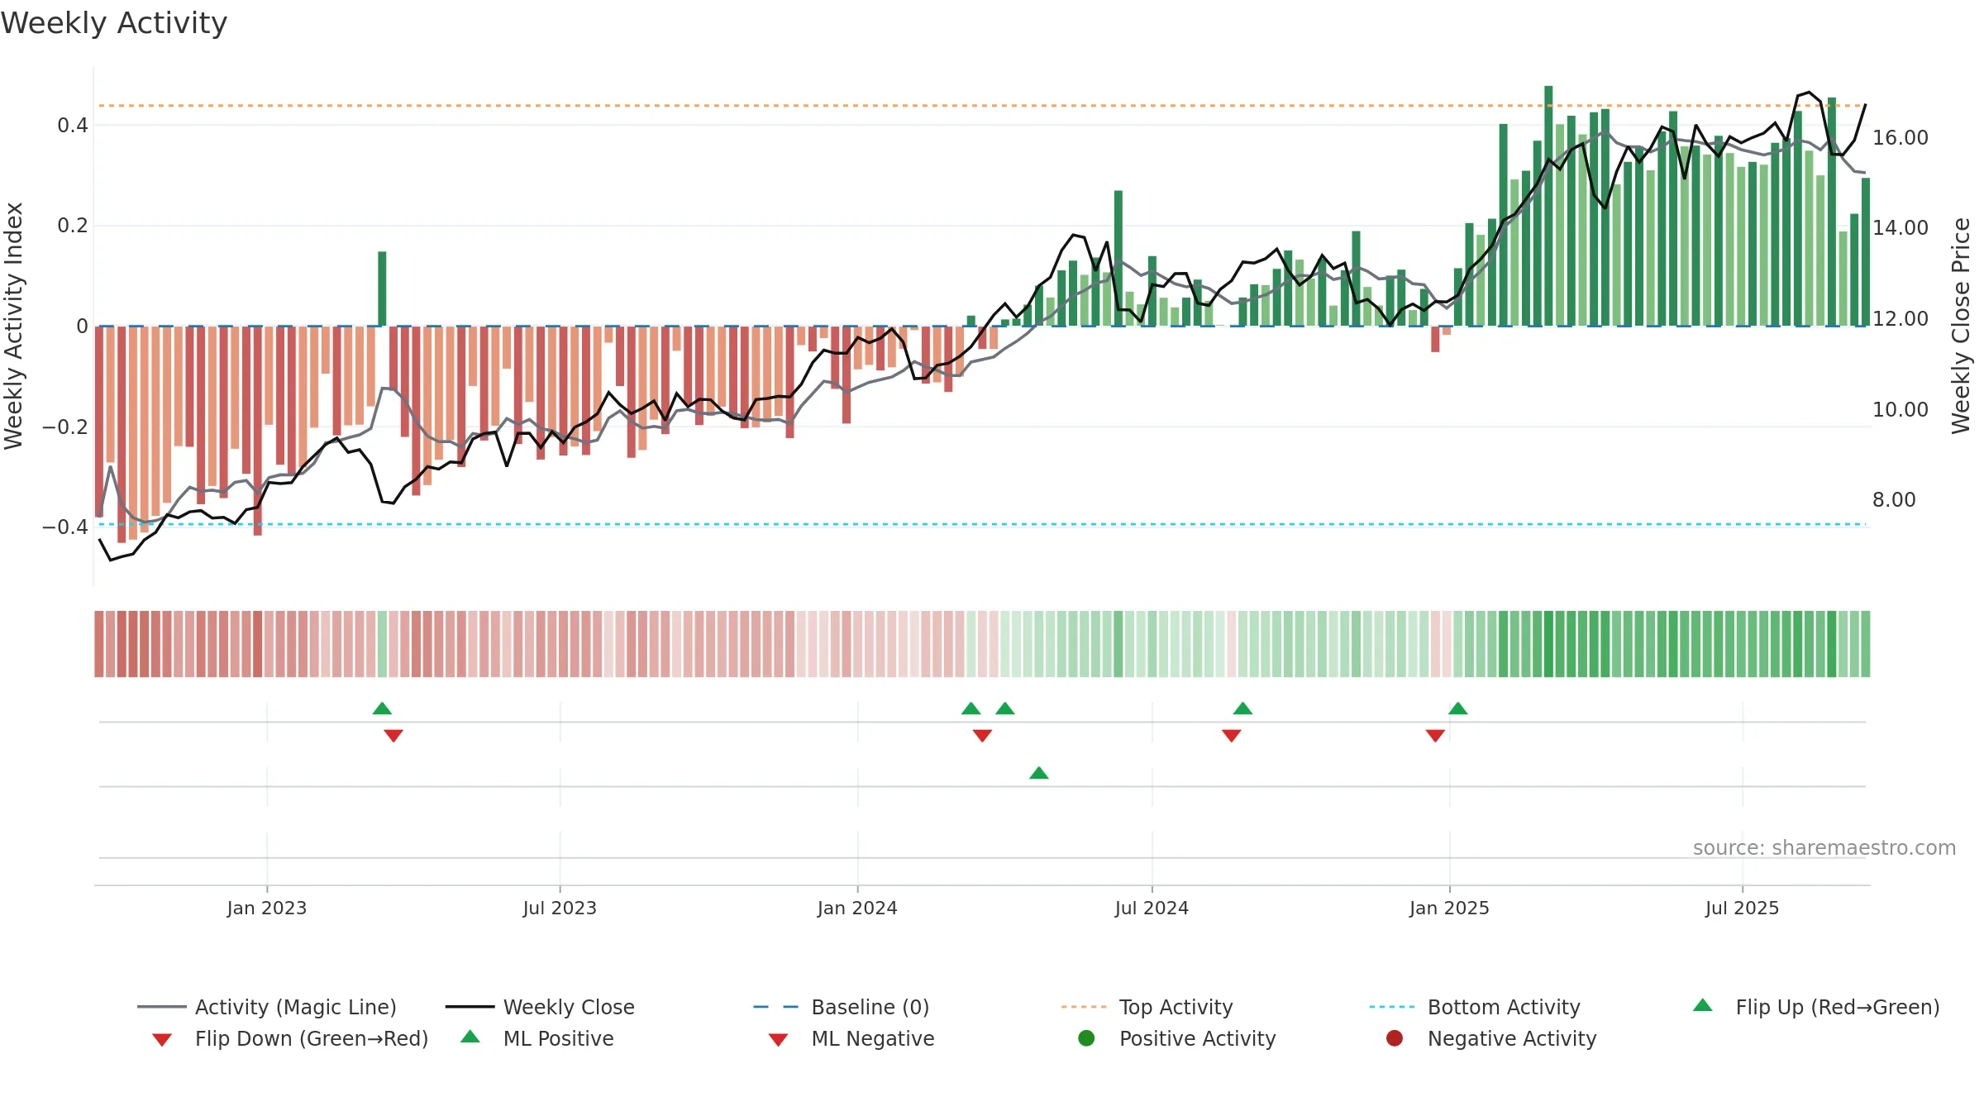Click the Positive Activity green circle icon
Screen dimensions: 1984x1116
click(1086, 1038)
